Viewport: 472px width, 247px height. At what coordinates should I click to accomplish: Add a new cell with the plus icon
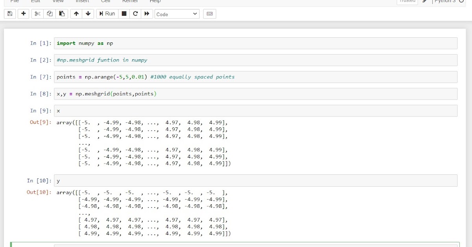point(23,14)
